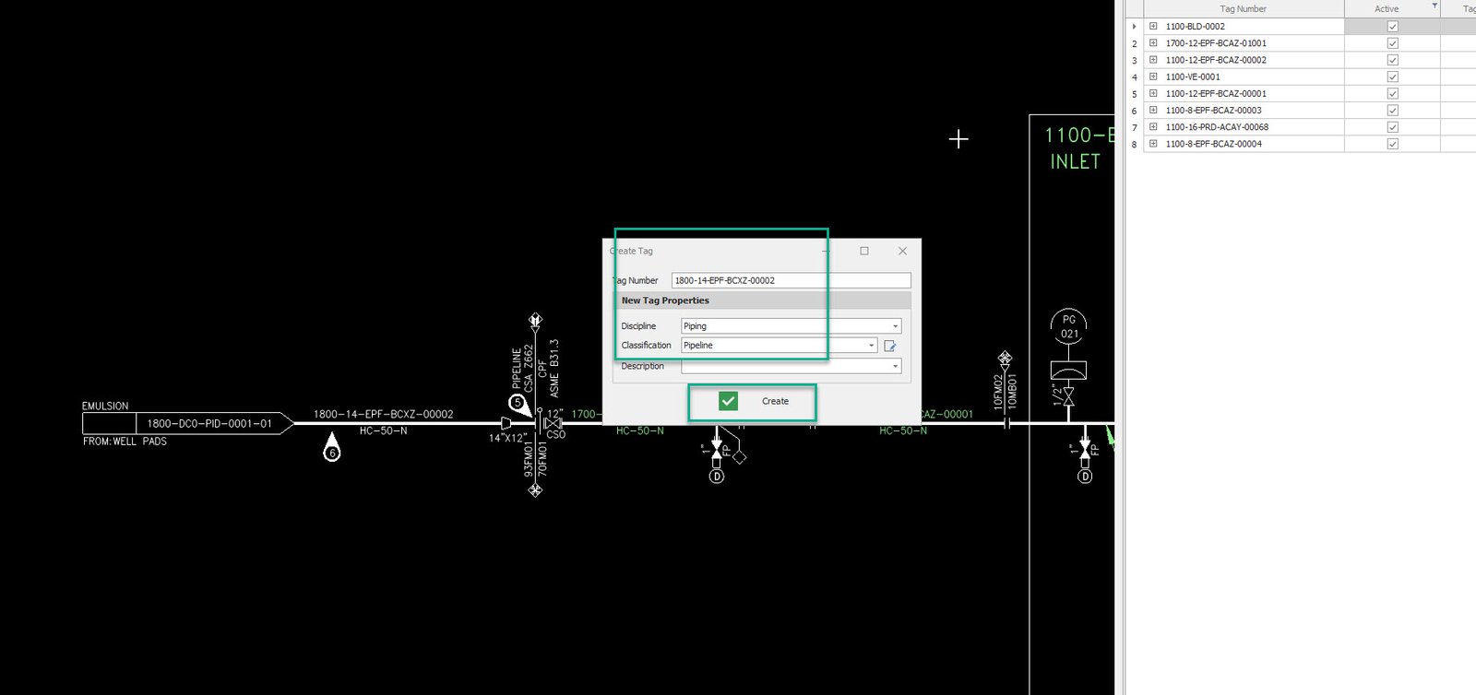Click the 1800-DCO-PID-0001-01 off-page connector
1476x695 pixels.
point(208,423)
